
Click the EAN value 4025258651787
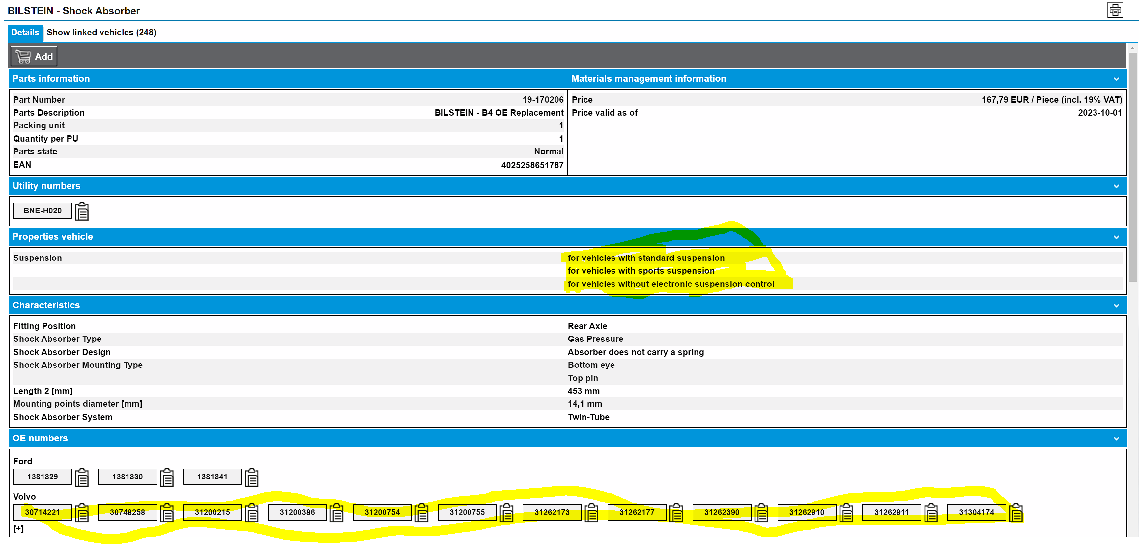pos(532,165)
